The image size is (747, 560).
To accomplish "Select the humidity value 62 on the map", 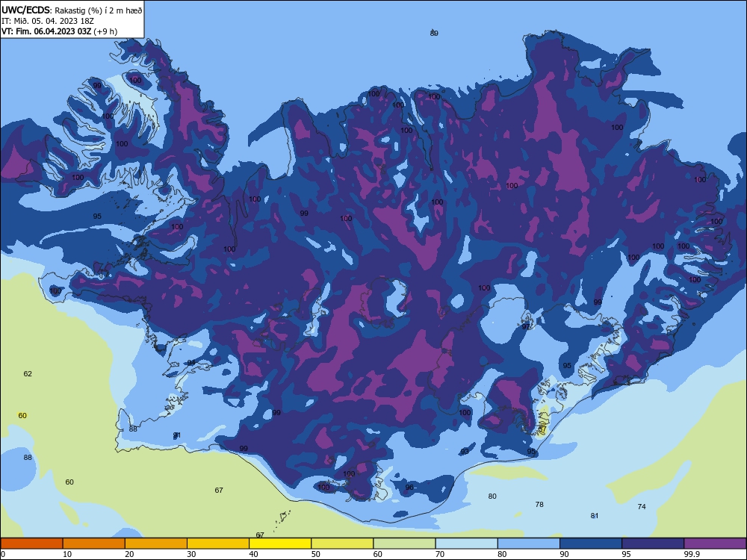I will [x=28, y=374].
